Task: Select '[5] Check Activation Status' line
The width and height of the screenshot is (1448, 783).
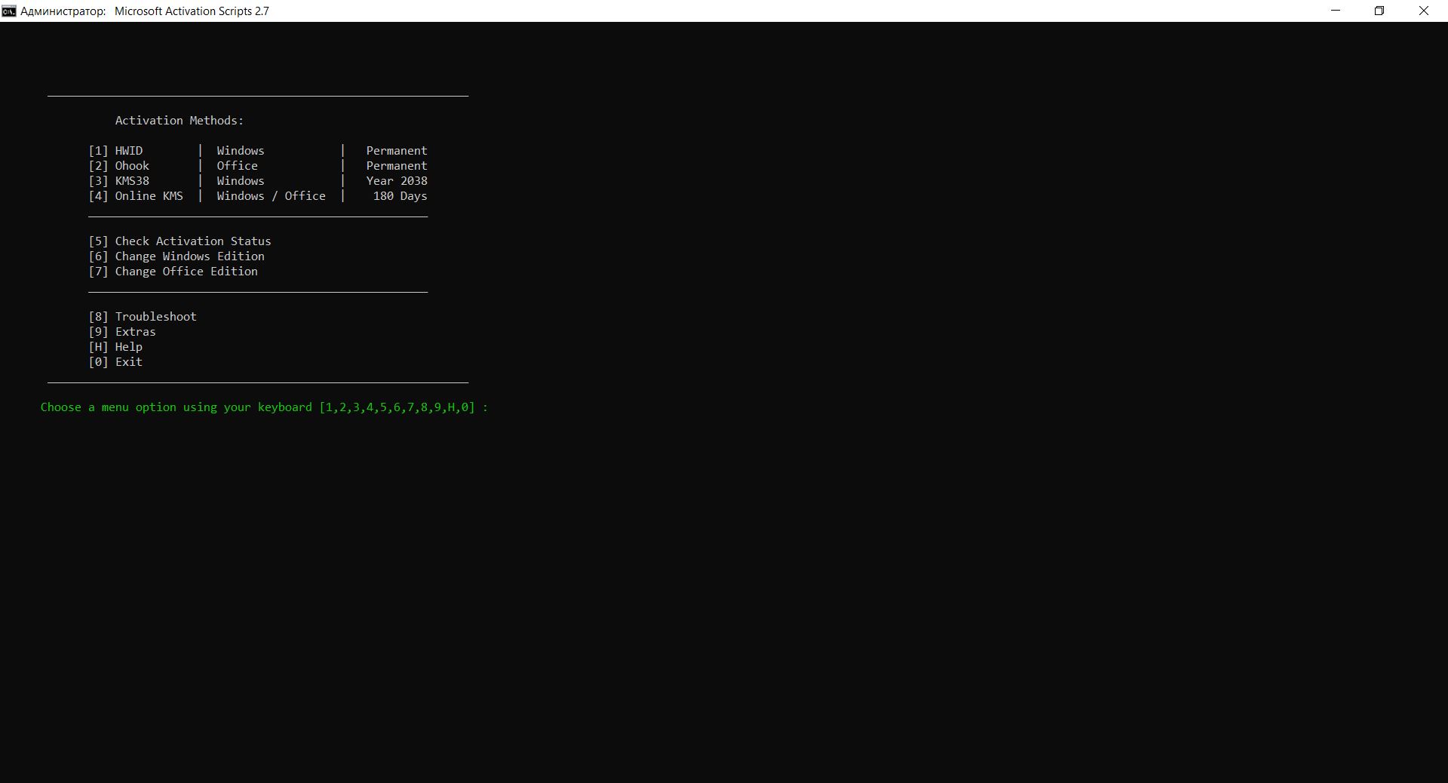Action: point(179,241)
